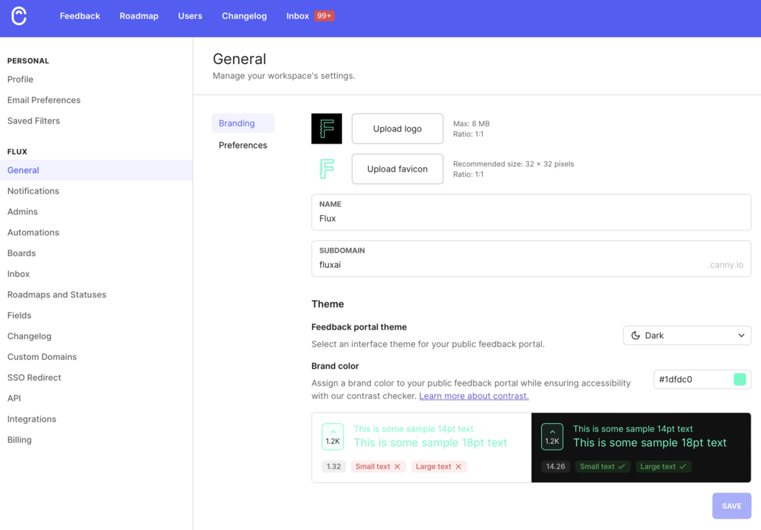Click the Small text pass badge
The image size is (761, 530).
[x=602, y=467]
